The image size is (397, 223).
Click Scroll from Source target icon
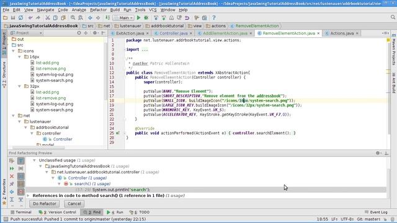[x=79, y=33]
